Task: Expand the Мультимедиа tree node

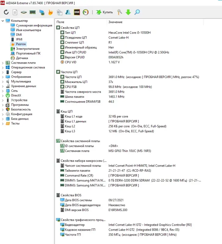Action: pos(3,81)
